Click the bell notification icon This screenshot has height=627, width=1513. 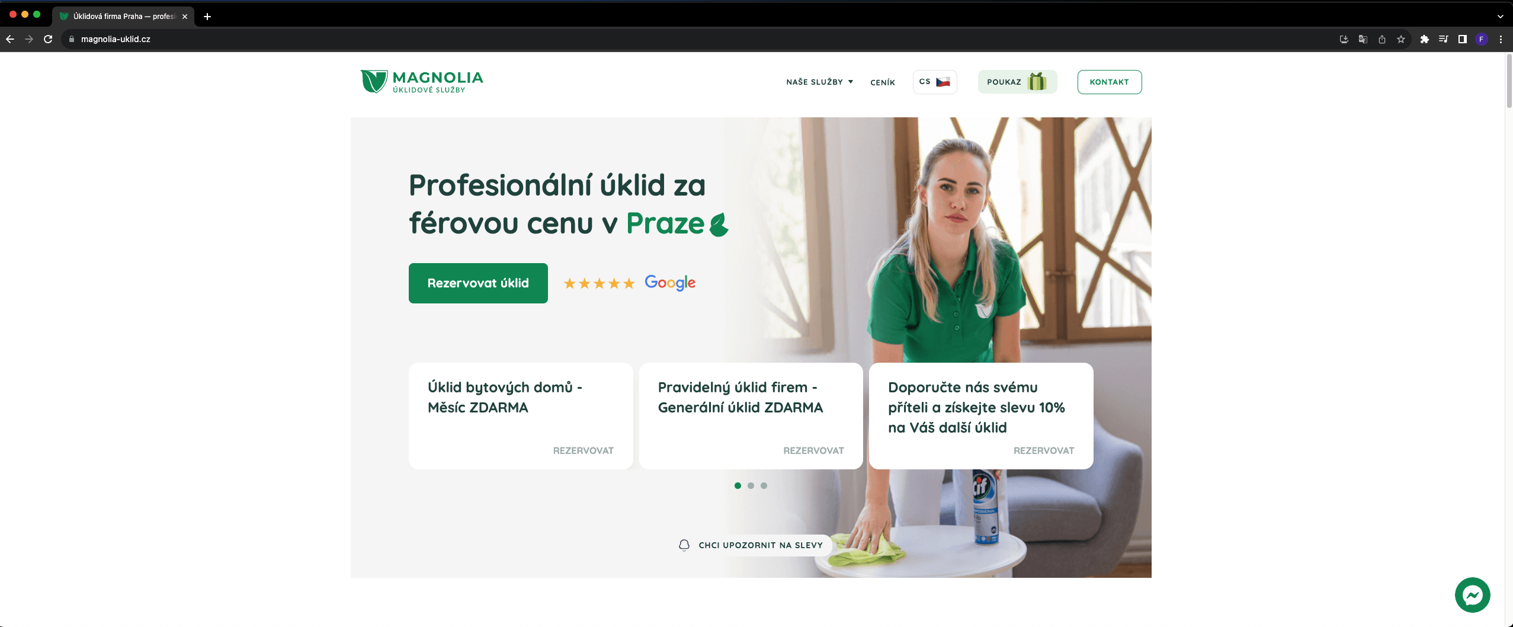(684, 545)
